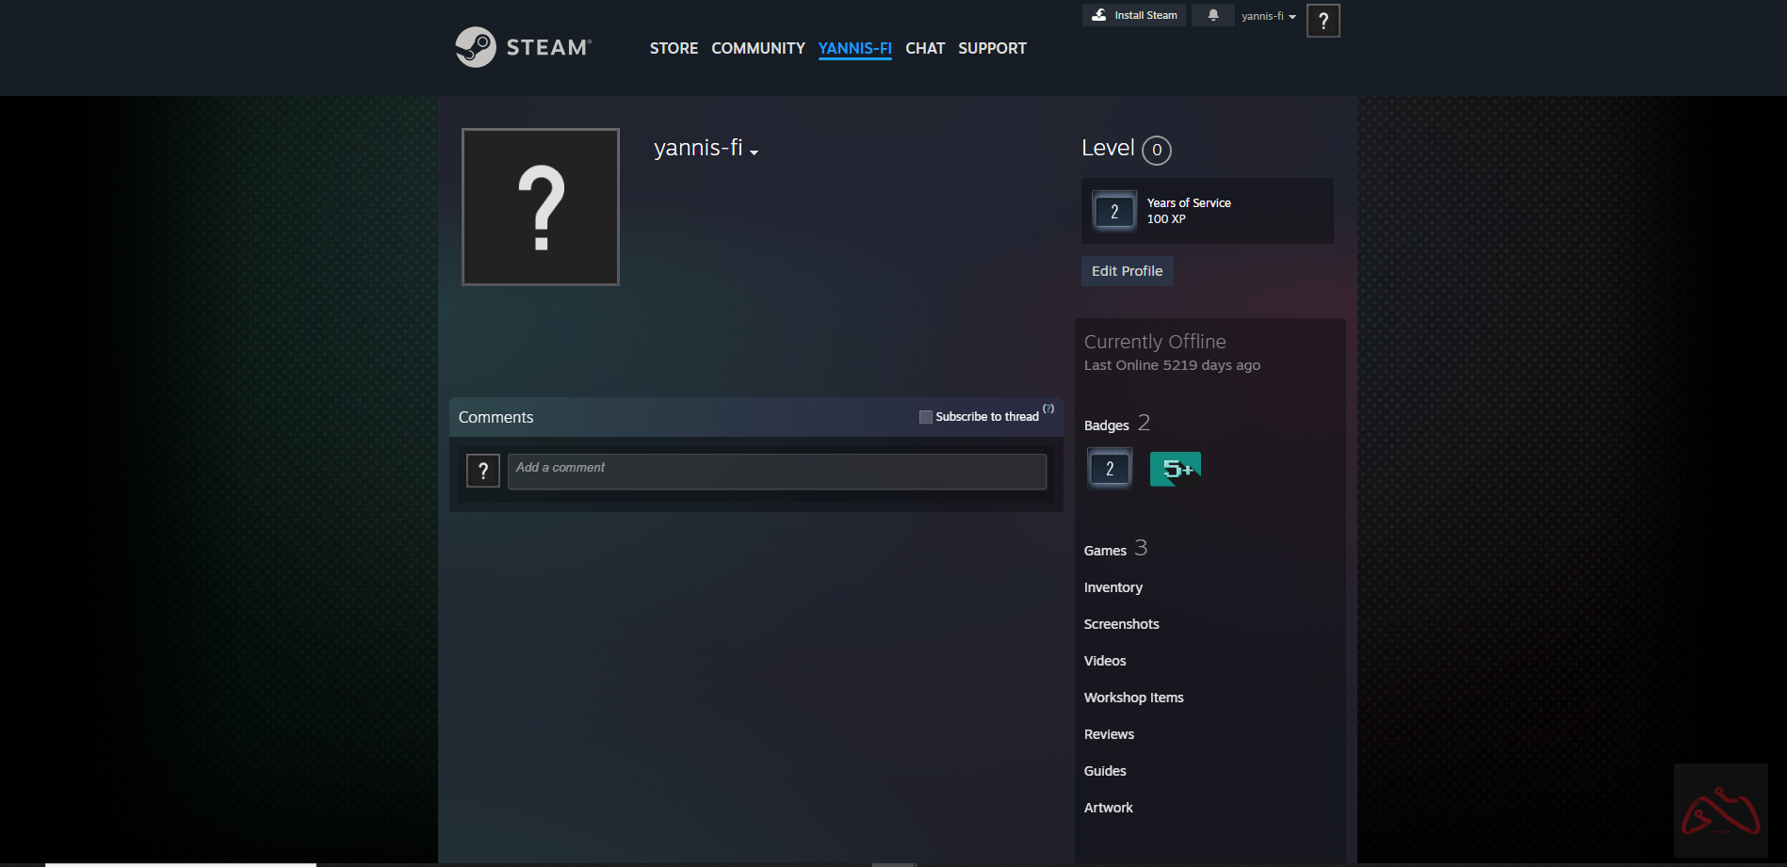The width and height of the screenshot is (1787, 867).
Task: Click the Level 0 circle
Action: coord(1156,151)
